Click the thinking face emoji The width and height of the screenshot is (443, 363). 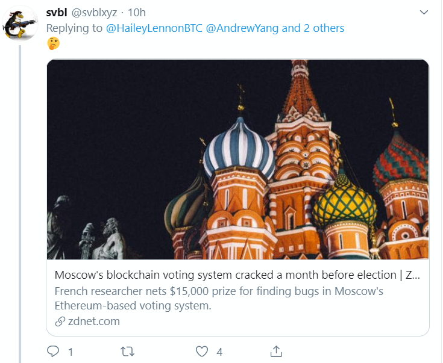tap(54, 43)
